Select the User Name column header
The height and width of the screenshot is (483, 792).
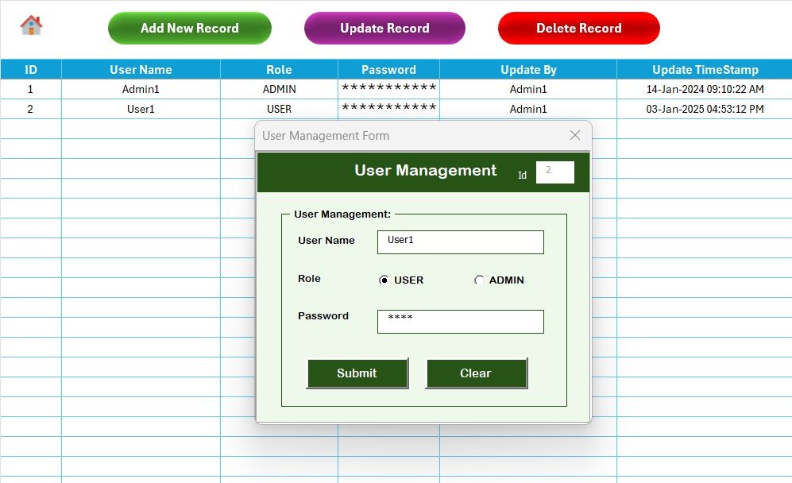141,69
